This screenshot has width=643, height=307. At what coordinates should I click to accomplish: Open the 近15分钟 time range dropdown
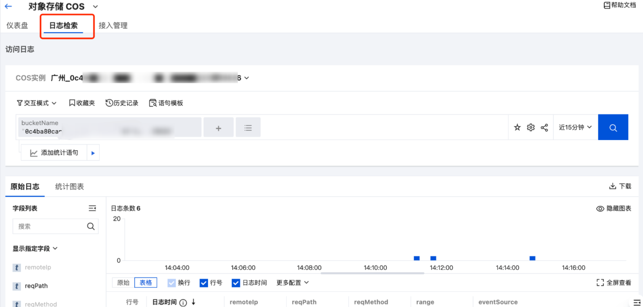[x=575, y=127]
